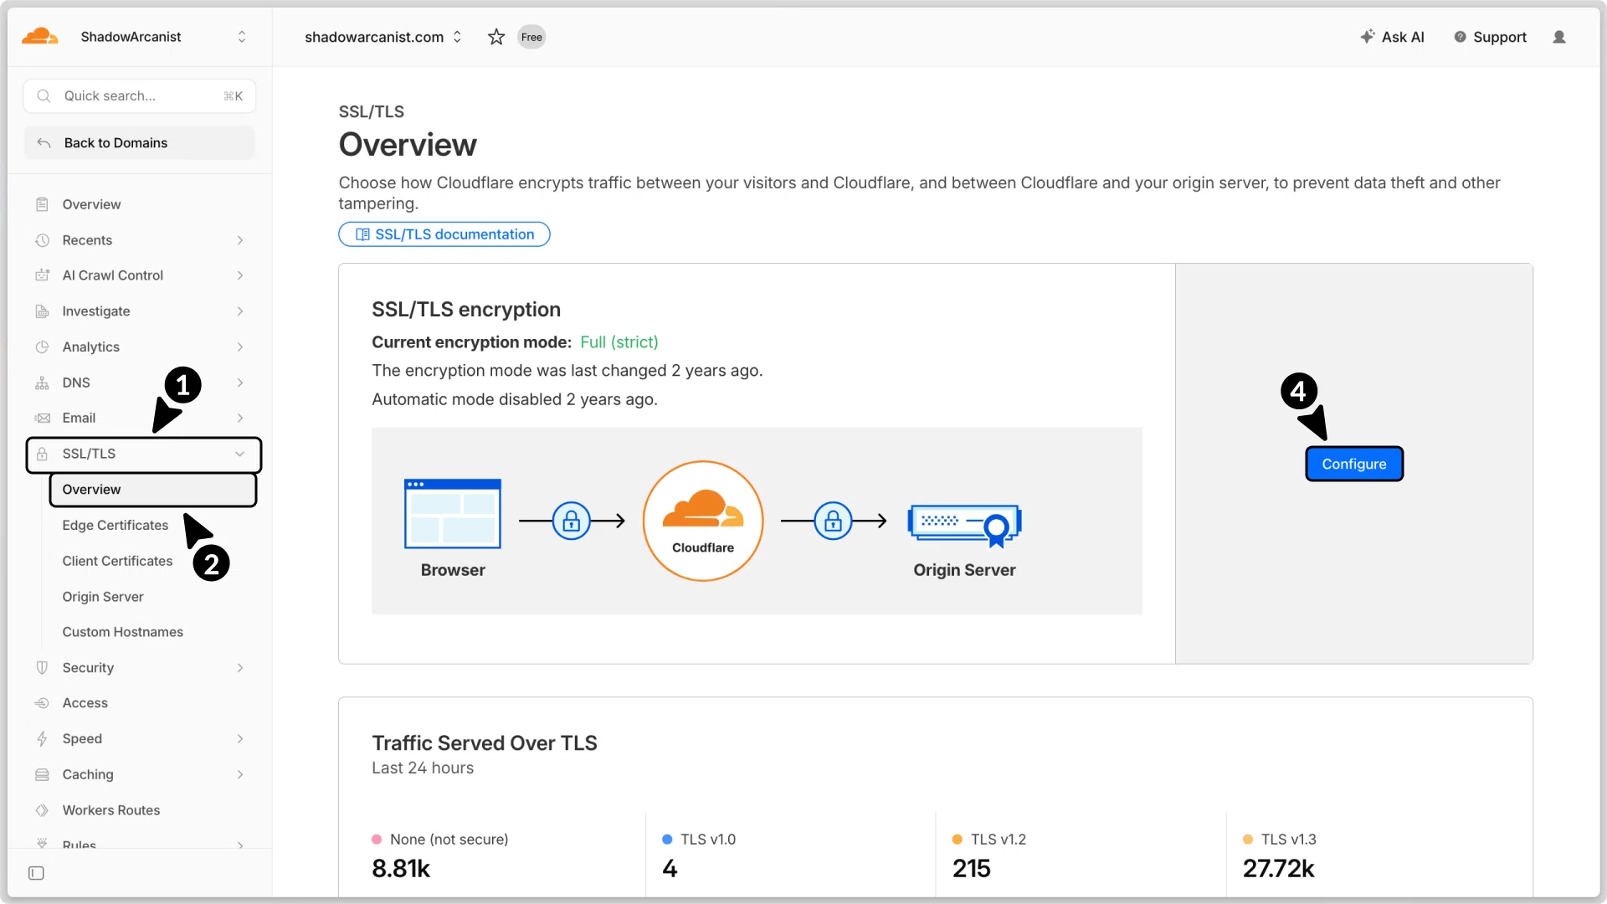Click the Overview clipboard icon in sidebar
This screenshot has height=904, width=1607.
[42, 204]
